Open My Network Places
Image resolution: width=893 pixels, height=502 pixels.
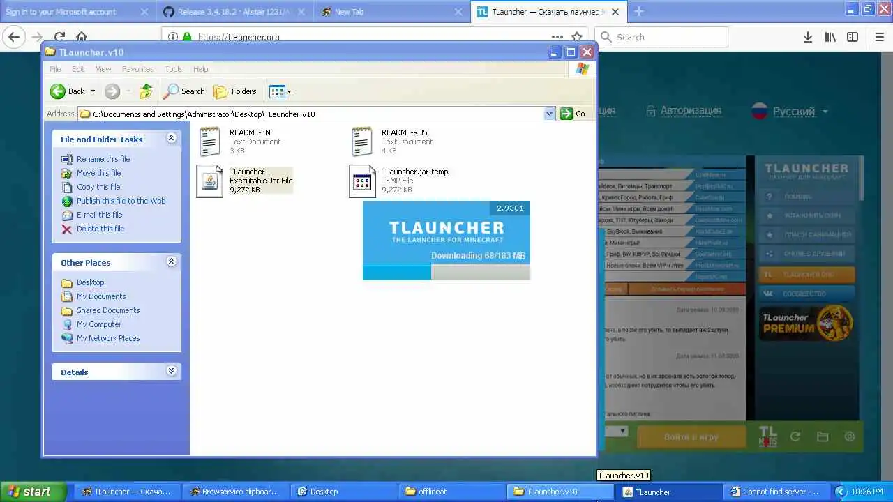(x=108, y=338)
